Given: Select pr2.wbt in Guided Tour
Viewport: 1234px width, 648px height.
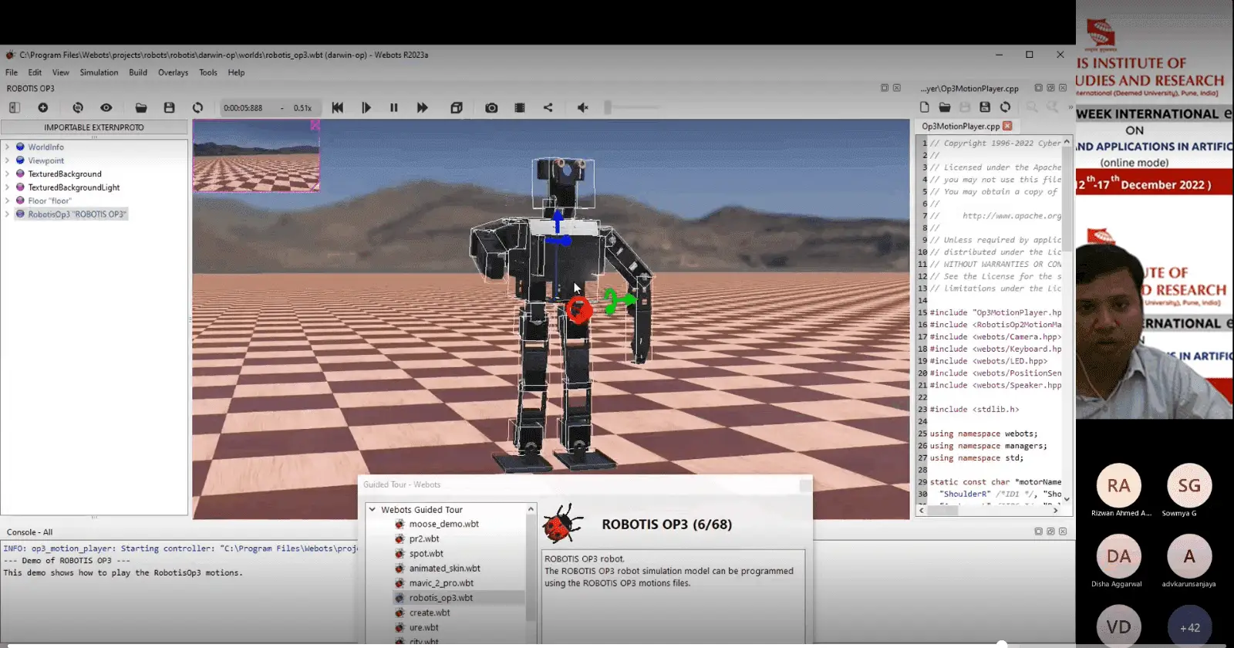Looking at the screenshot, I should pyautogui.click(x=424, y=538).
